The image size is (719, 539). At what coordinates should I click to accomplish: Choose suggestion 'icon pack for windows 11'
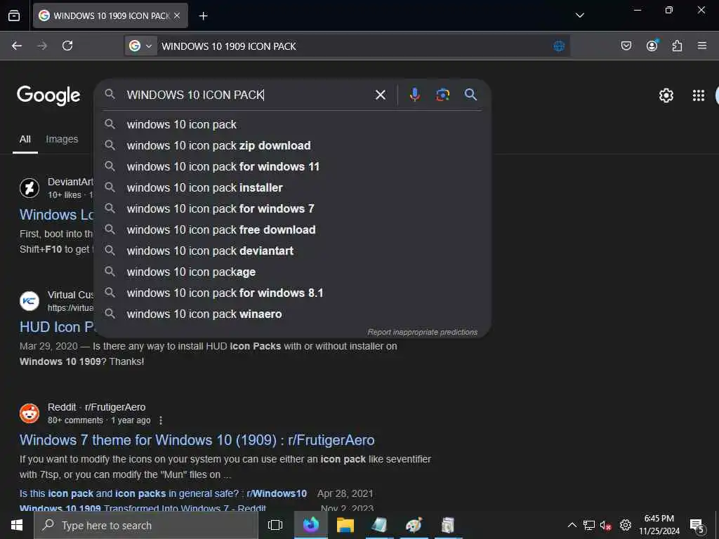point(293,167)
